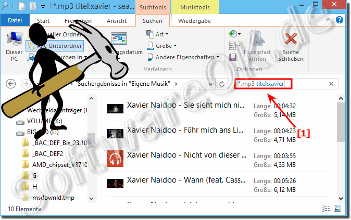Image resolution: width=351 pixels, height=220 pixels.
Task: Click the Suchtools contextual tab header
Action: pyautogui.click(x=153, y=7)
